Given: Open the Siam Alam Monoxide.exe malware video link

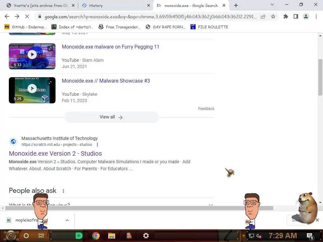Looking at the screenshot, I should click(111, 47).
